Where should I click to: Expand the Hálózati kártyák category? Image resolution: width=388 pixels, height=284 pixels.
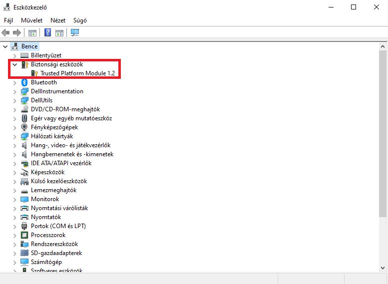click(14, 136)
